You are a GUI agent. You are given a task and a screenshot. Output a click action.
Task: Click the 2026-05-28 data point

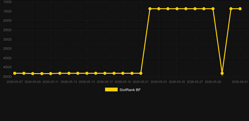[204, 9]
